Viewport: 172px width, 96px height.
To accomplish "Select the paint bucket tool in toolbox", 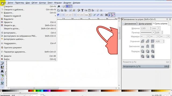I will (2, 83).
